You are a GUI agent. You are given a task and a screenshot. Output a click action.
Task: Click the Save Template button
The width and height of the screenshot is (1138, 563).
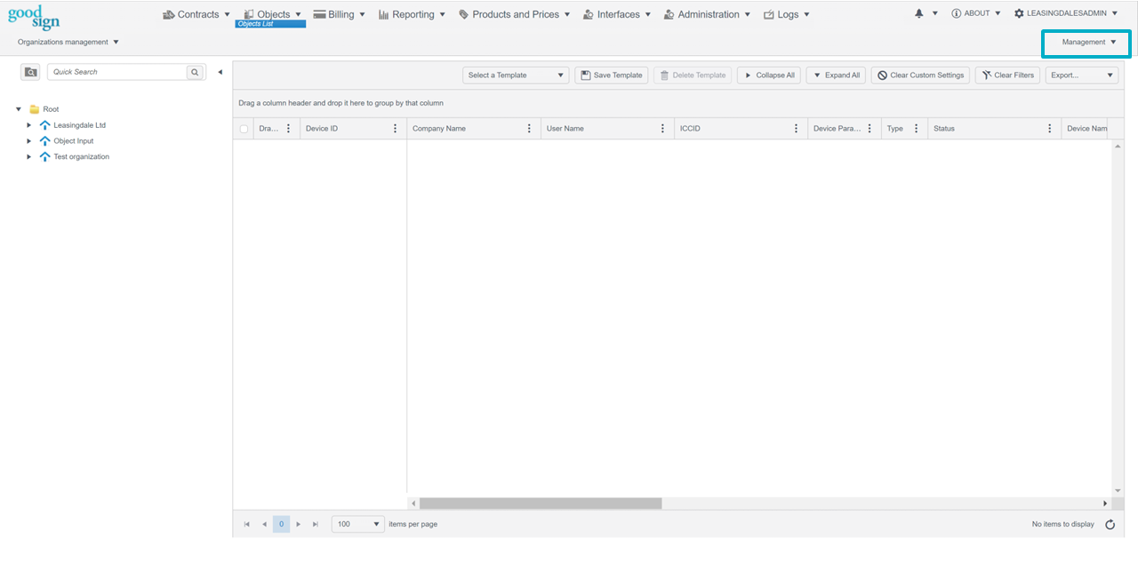[x=611, y=75]
